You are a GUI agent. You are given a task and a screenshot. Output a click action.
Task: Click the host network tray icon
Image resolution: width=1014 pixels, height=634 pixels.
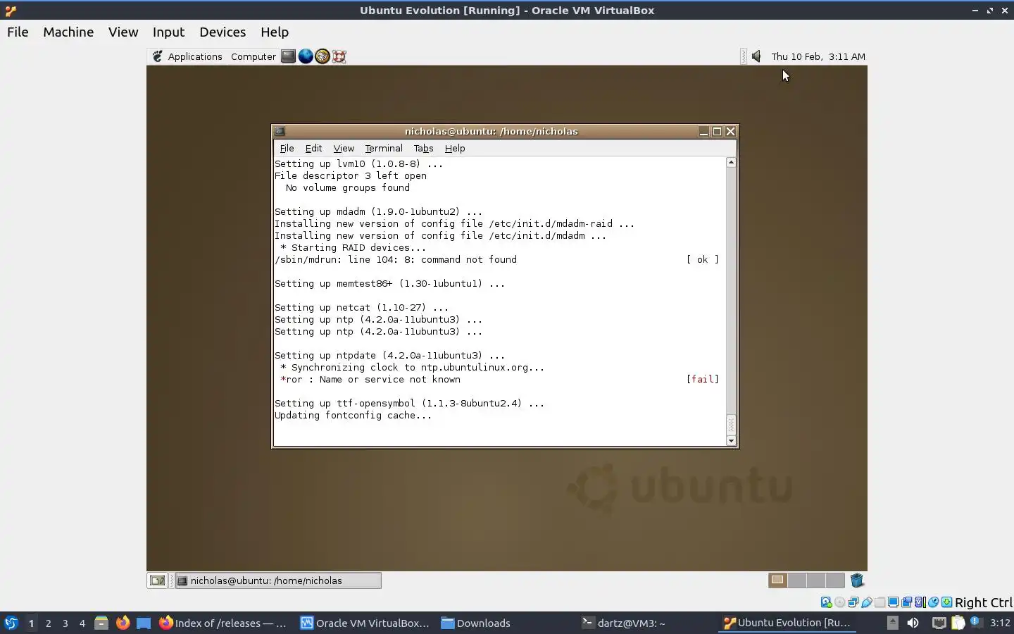[x=939, y=623]
